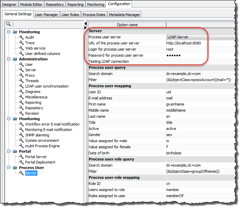Screen dimensions: 242x209
Task: Open the Reporting main tab
Action: point(76,4)
